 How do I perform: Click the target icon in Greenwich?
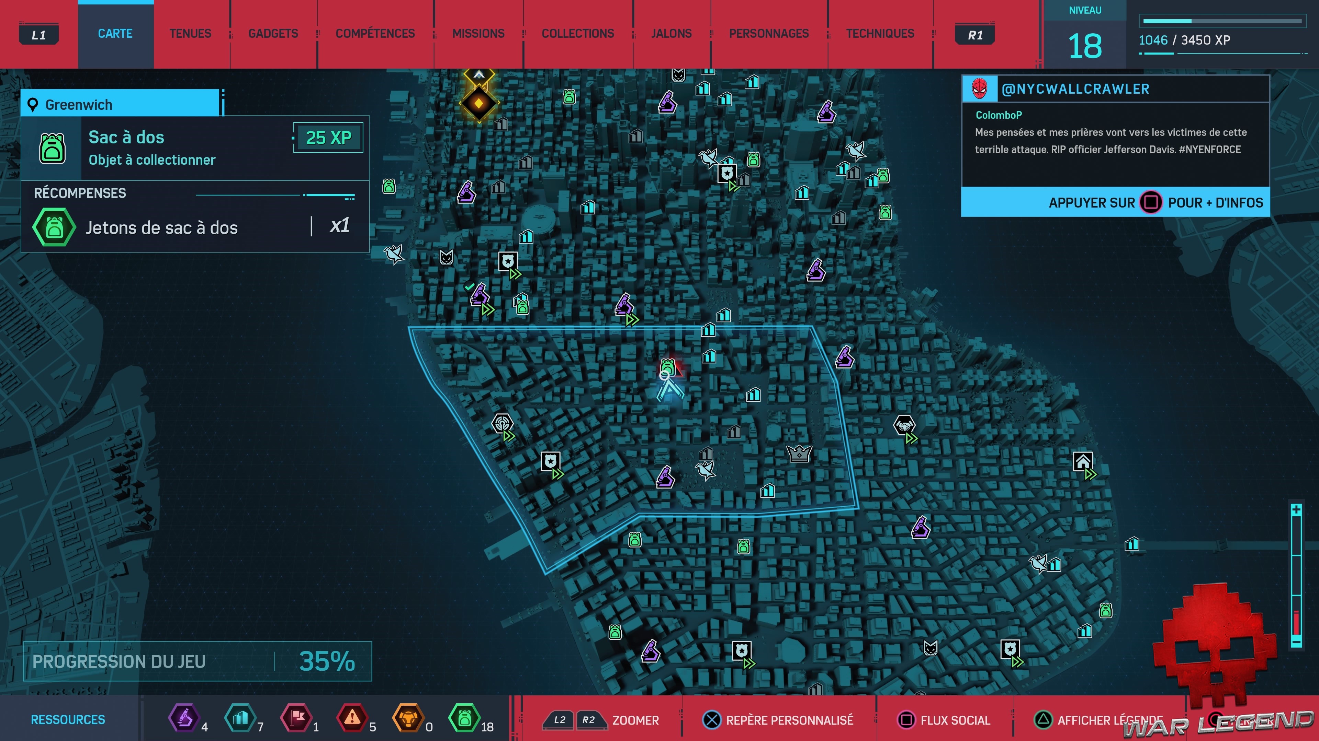(502, 423)
